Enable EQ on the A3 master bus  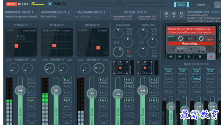tap(196, 85)
